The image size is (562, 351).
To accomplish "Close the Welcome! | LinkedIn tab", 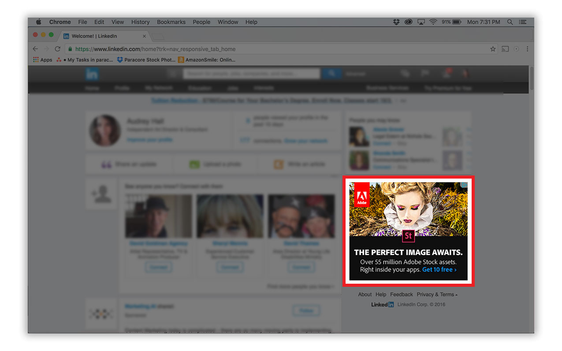I will (x=144, y=36).
